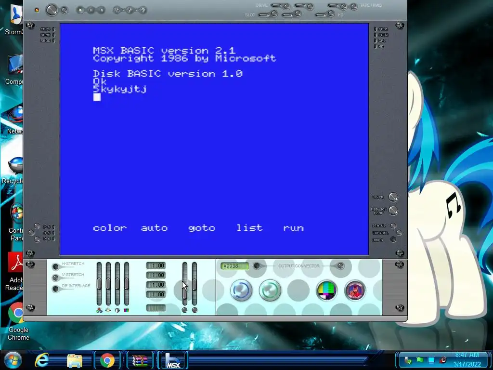Click the round button under the left slider of the pair
Screen dimensions: 493x370
(x=185, y=310)
